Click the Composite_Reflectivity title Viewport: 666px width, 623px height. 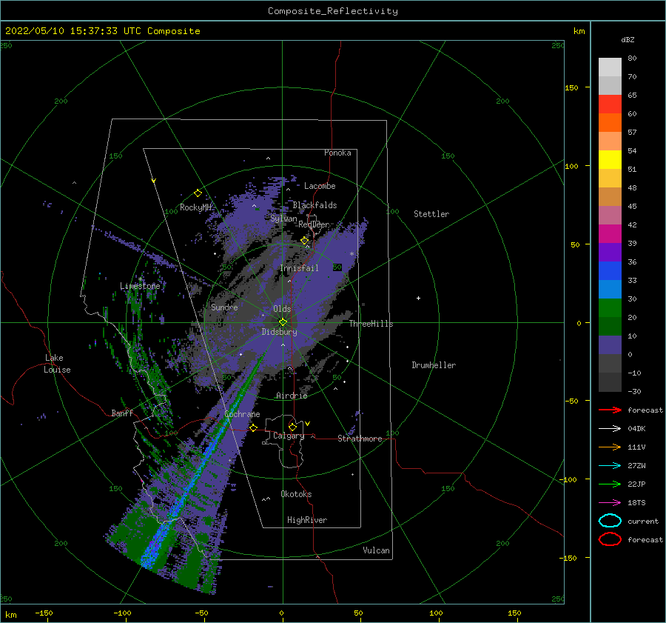(332, 11)
